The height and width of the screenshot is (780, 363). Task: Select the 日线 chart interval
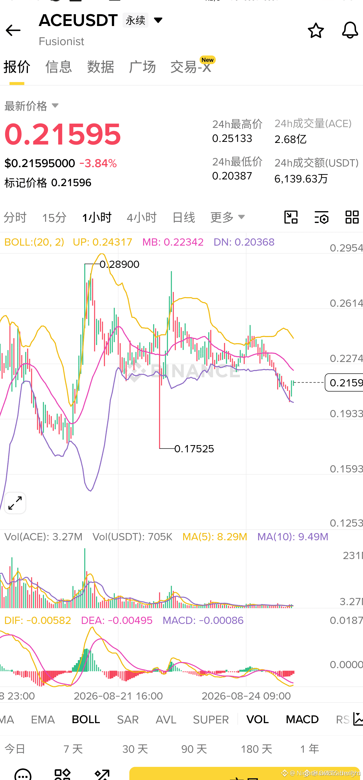[184, 217]
